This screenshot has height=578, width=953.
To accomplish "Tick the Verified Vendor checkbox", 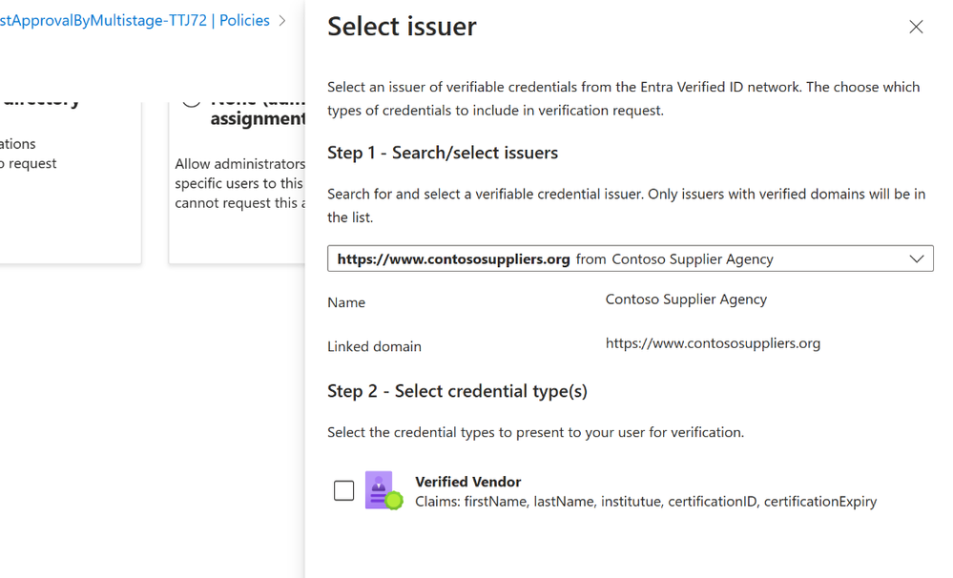I will 344,490.
